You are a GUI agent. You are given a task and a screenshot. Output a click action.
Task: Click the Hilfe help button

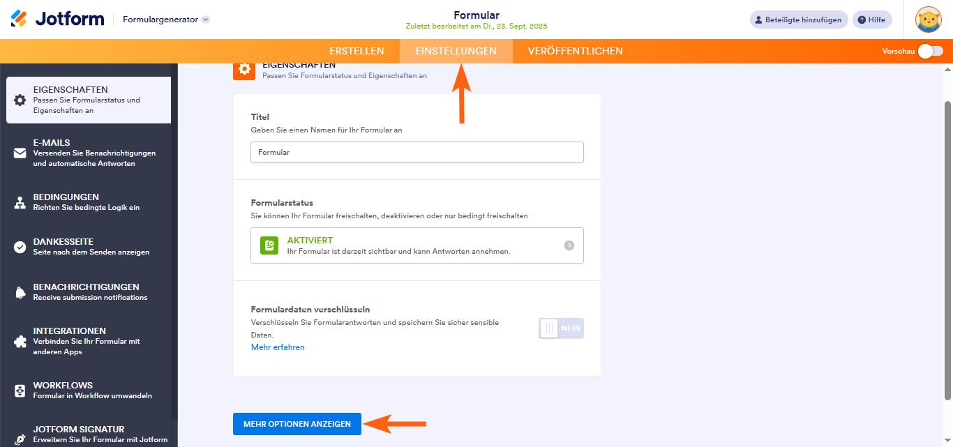click(x=872, y=20)
